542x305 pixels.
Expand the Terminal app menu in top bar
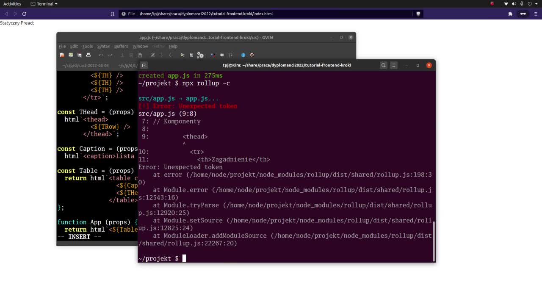tap(44, 4)
